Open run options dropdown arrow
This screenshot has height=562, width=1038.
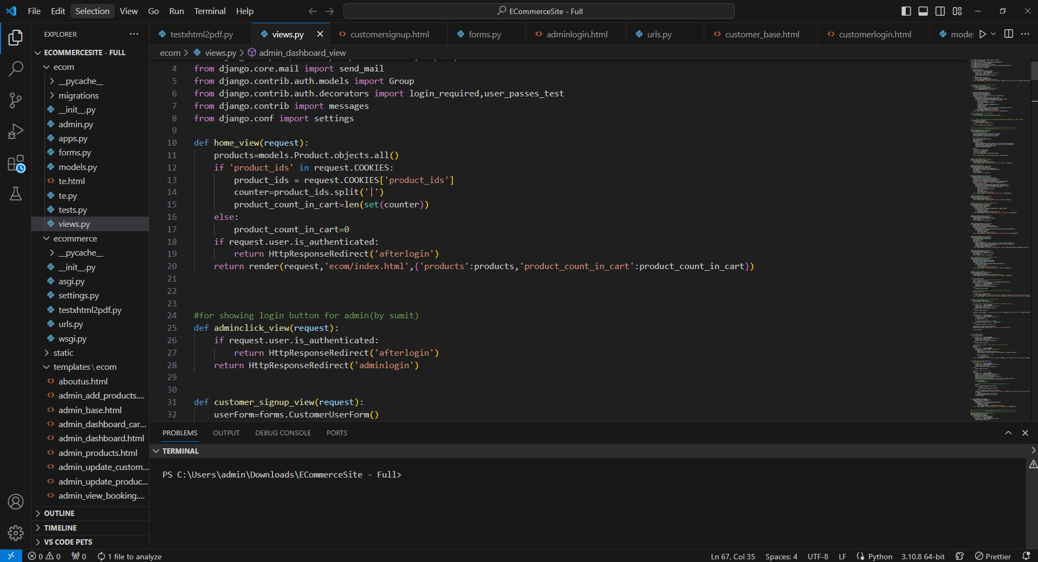(x=994, y=34)
